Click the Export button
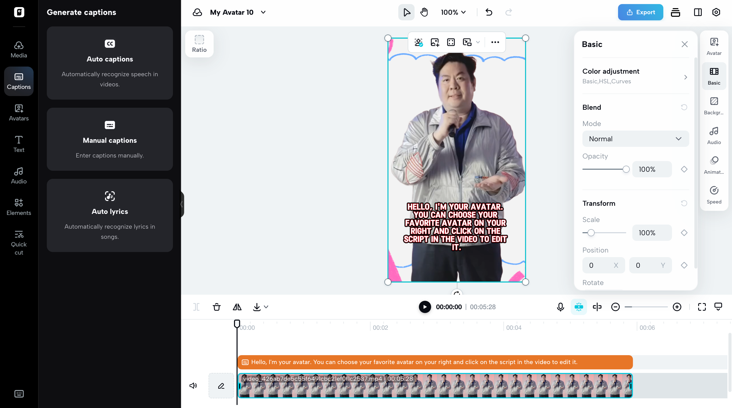The image size is (732, 408). [640, 12]
